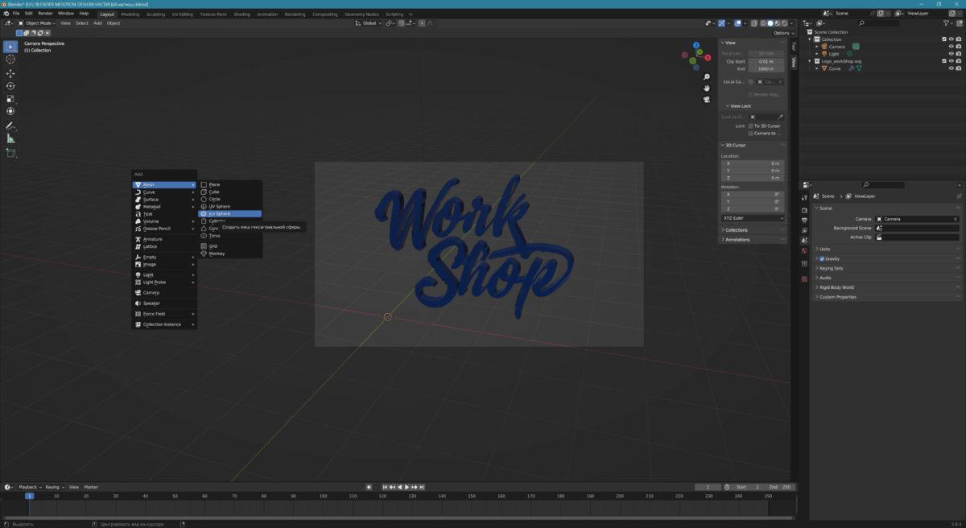Open the Output properties tab icon
This screenshot has width=966, height=528.
[804, 220]
